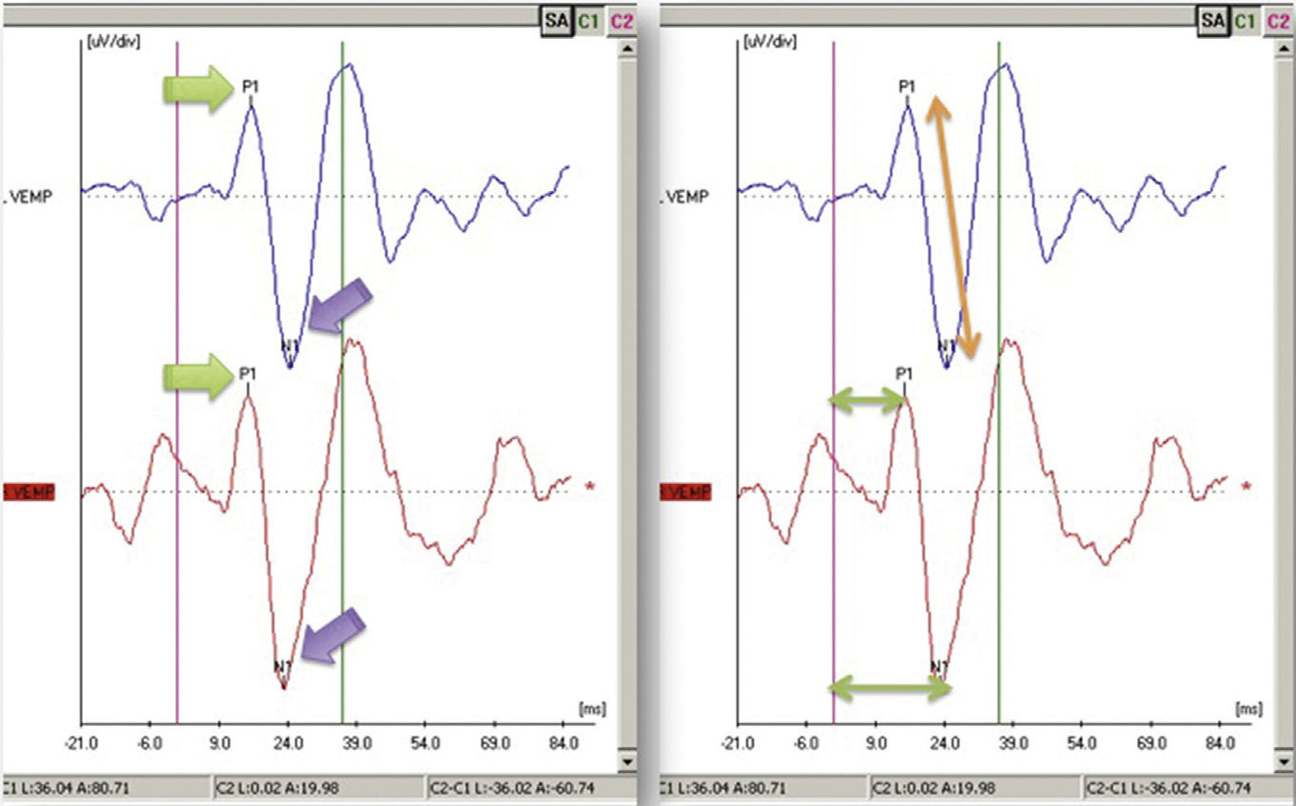
Task: Select the red R VEMP label in right panel
Action: click(x=685, y=491)
